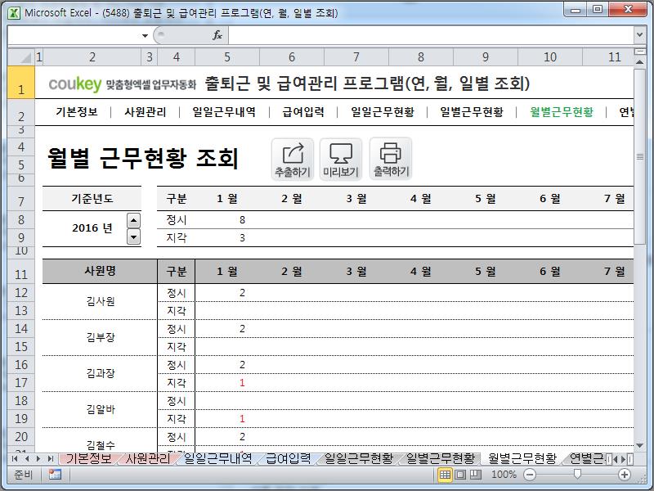Select the 일일근무내역 sheet tab

coord(217,458)
